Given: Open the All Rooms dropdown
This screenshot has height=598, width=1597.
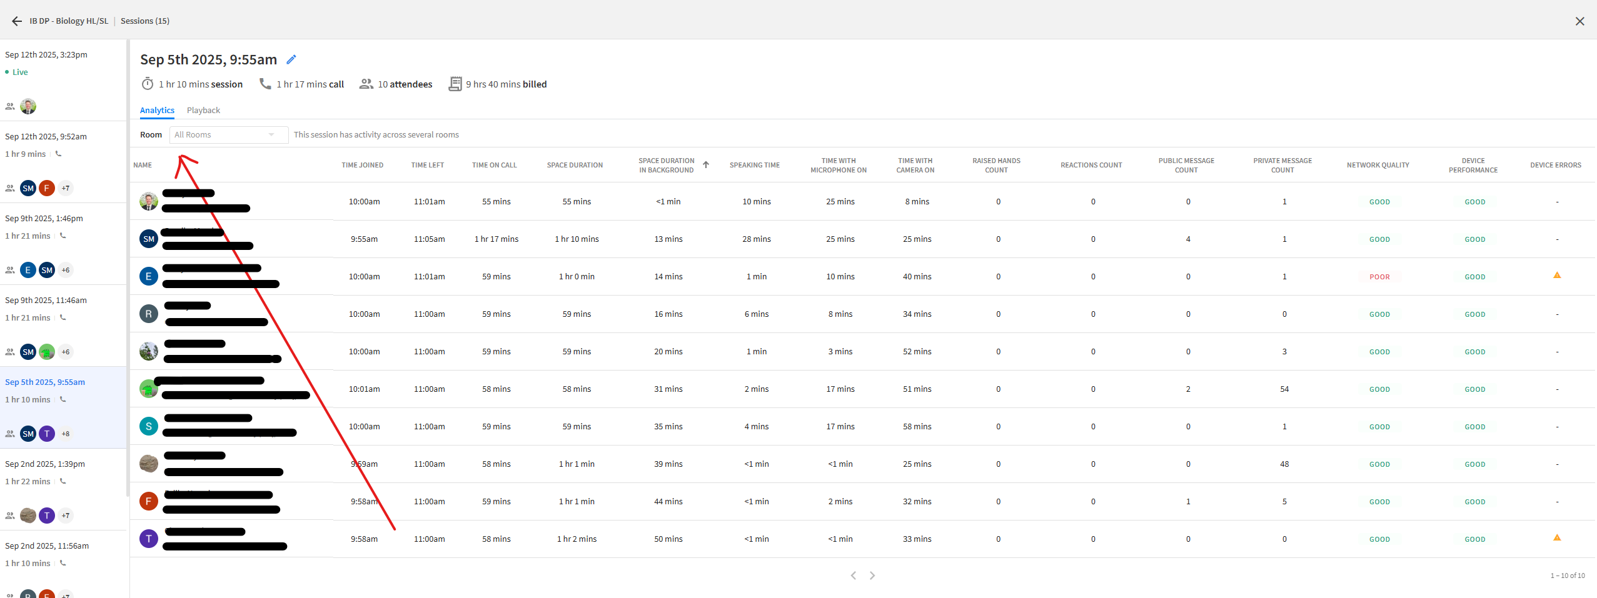Looking at the screenshot, I should (x=228, y=135).
